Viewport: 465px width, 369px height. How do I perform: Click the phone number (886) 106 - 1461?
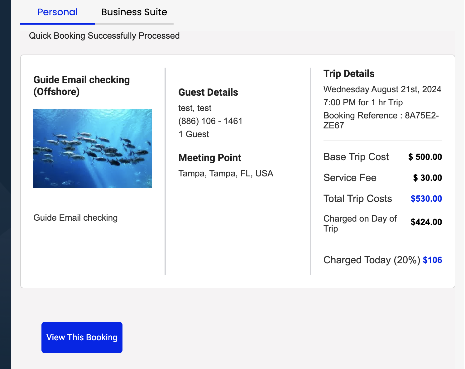[x=210, y=121]
